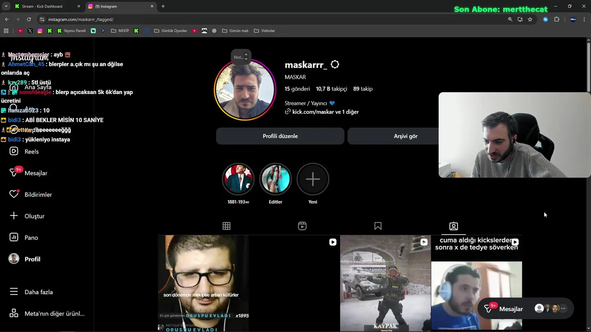Open the apps grid shortcut in bookmarks bar
Image resolution: width=591 pixels, height=332 pixels.
(6, 31)
